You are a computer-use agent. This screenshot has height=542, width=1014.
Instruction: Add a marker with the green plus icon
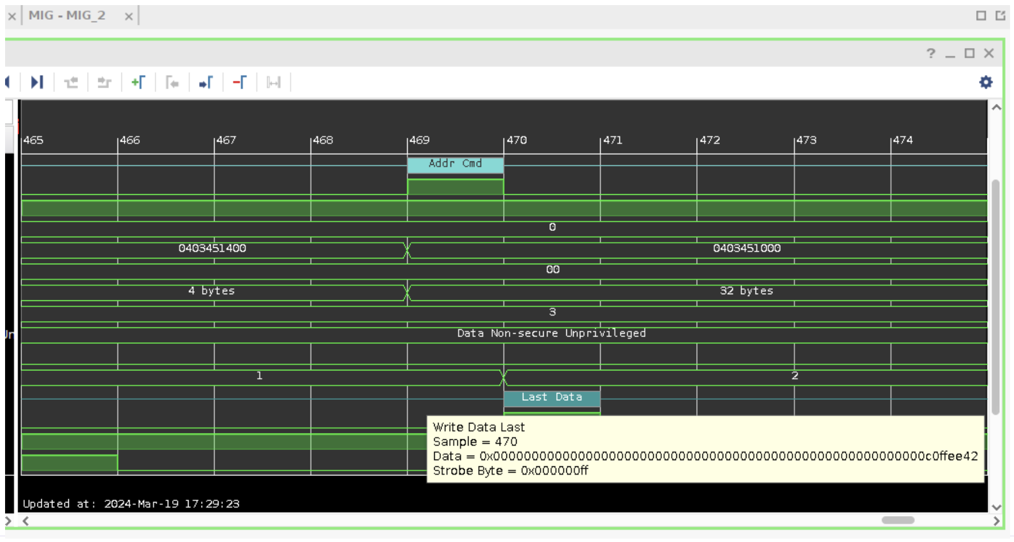click(x=138, y=82)
